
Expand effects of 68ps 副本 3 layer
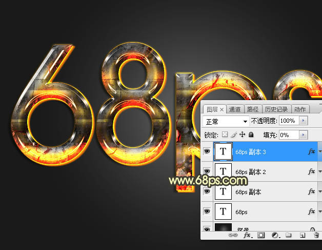coord(320,151)
